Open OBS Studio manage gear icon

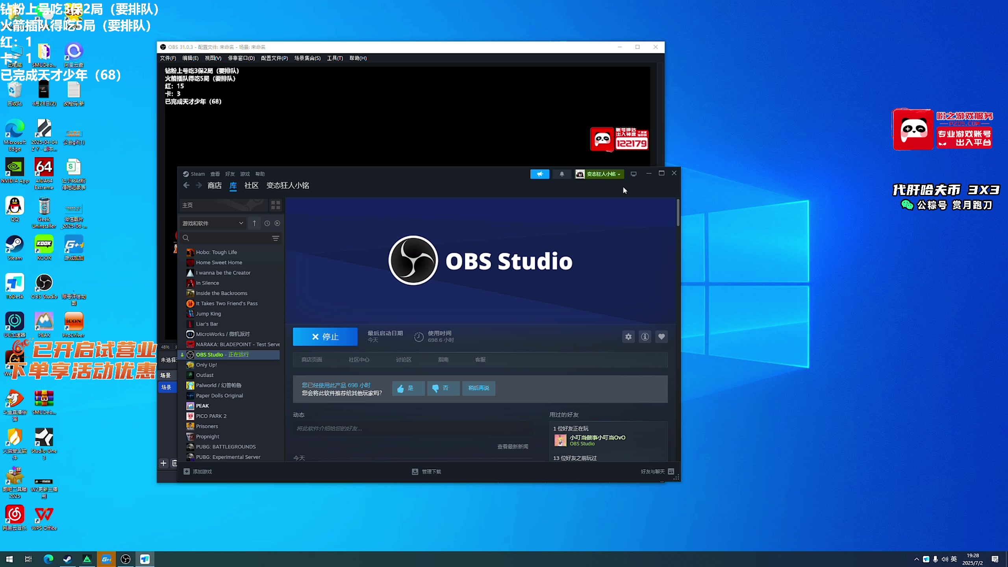pyautogui.click(x=628, y=337)
